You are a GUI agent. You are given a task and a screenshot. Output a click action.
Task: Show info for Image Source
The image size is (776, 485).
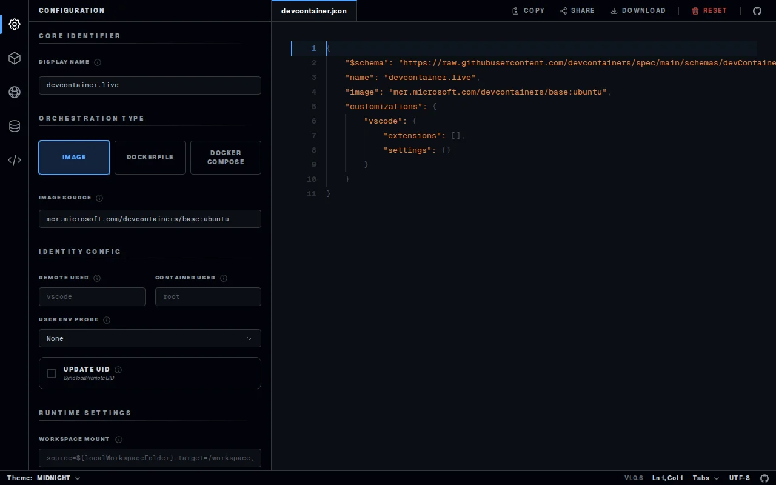[99, 198]
